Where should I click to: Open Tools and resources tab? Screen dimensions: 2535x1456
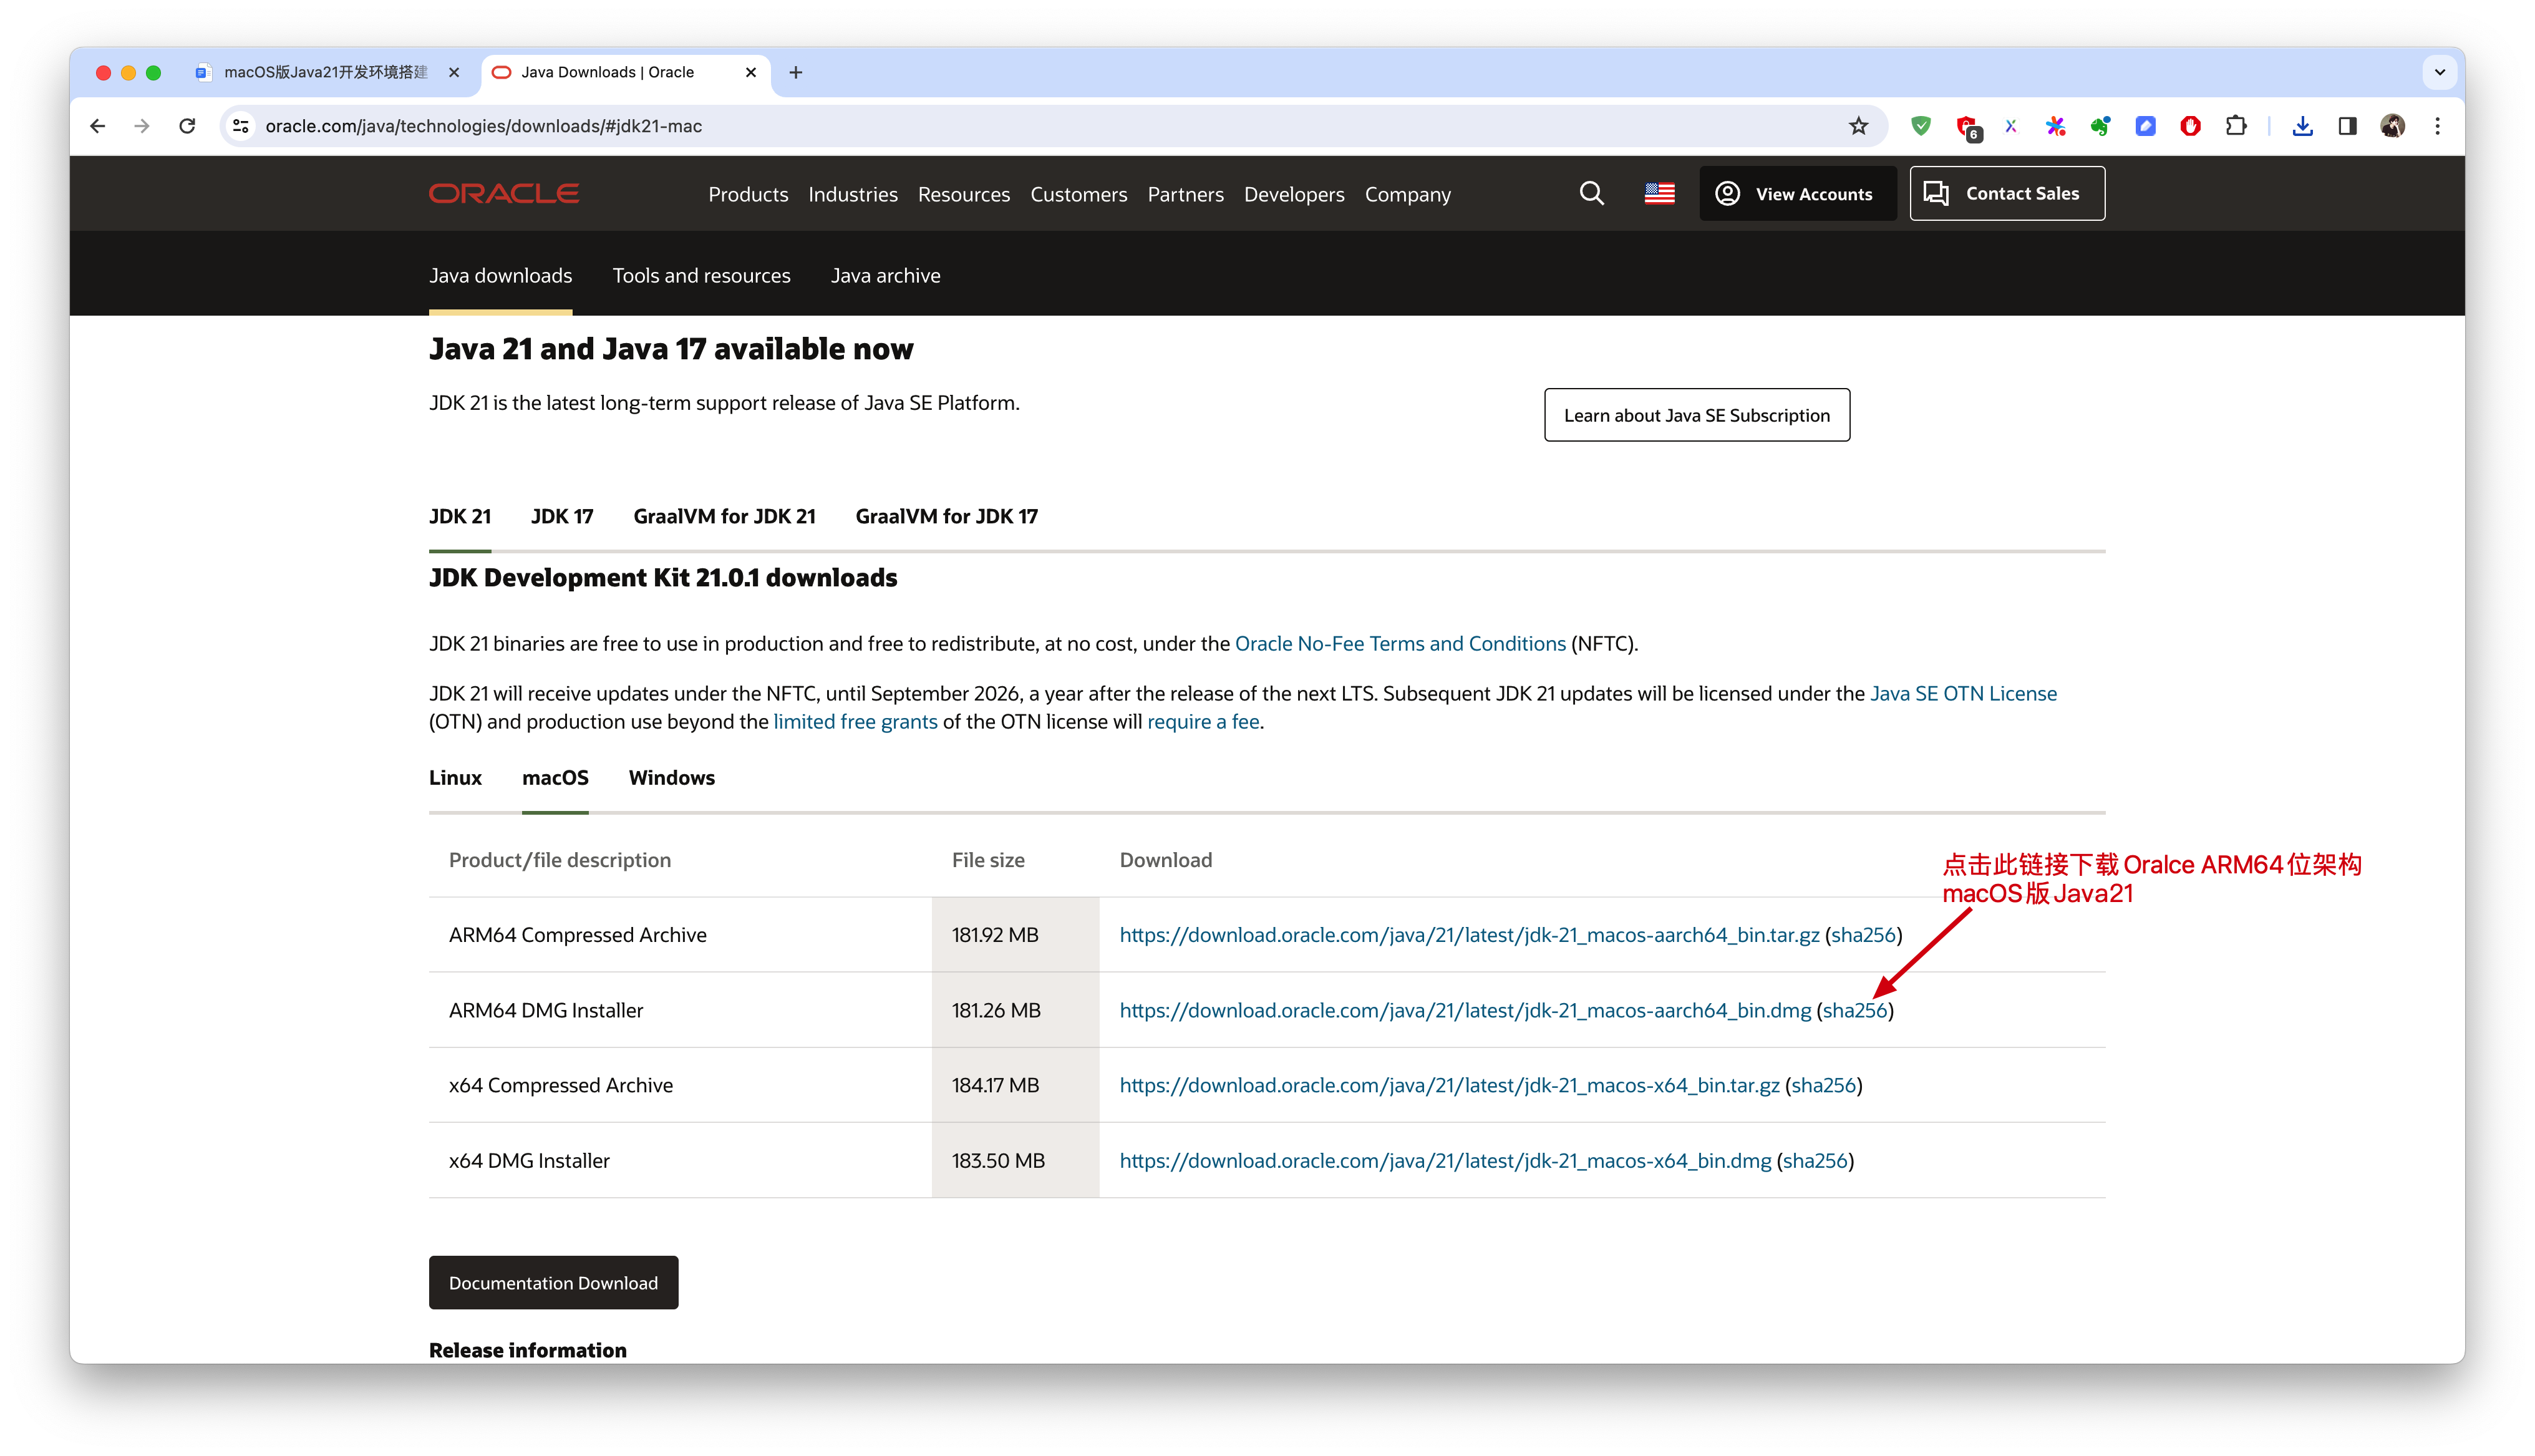tap(700, 275)
